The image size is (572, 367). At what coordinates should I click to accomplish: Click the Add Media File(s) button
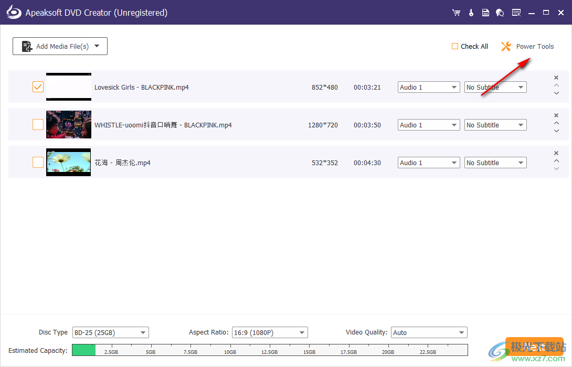(60, 46)
